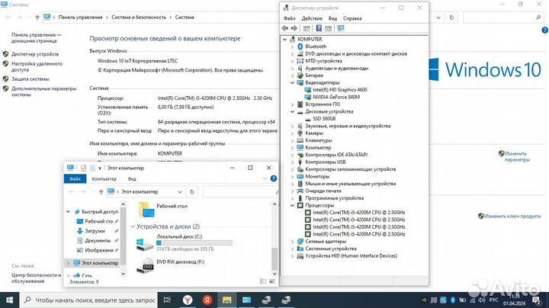This screenshot has height=308, width=549.
Task: Select the KOMPUTER root node
Action: coord(310,39)
